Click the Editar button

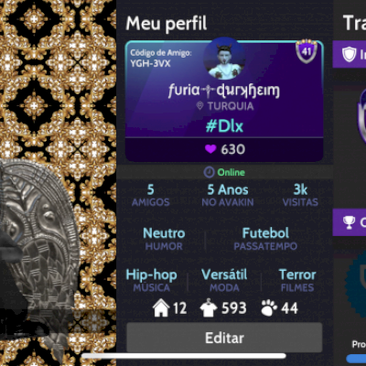(224, 338)
